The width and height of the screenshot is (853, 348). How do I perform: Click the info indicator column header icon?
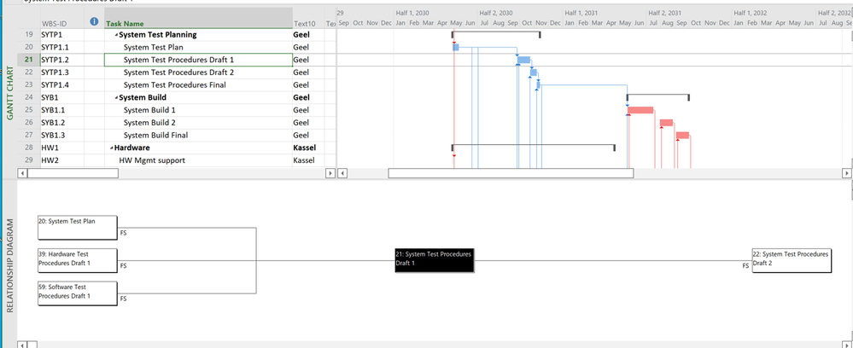[94, 22]
